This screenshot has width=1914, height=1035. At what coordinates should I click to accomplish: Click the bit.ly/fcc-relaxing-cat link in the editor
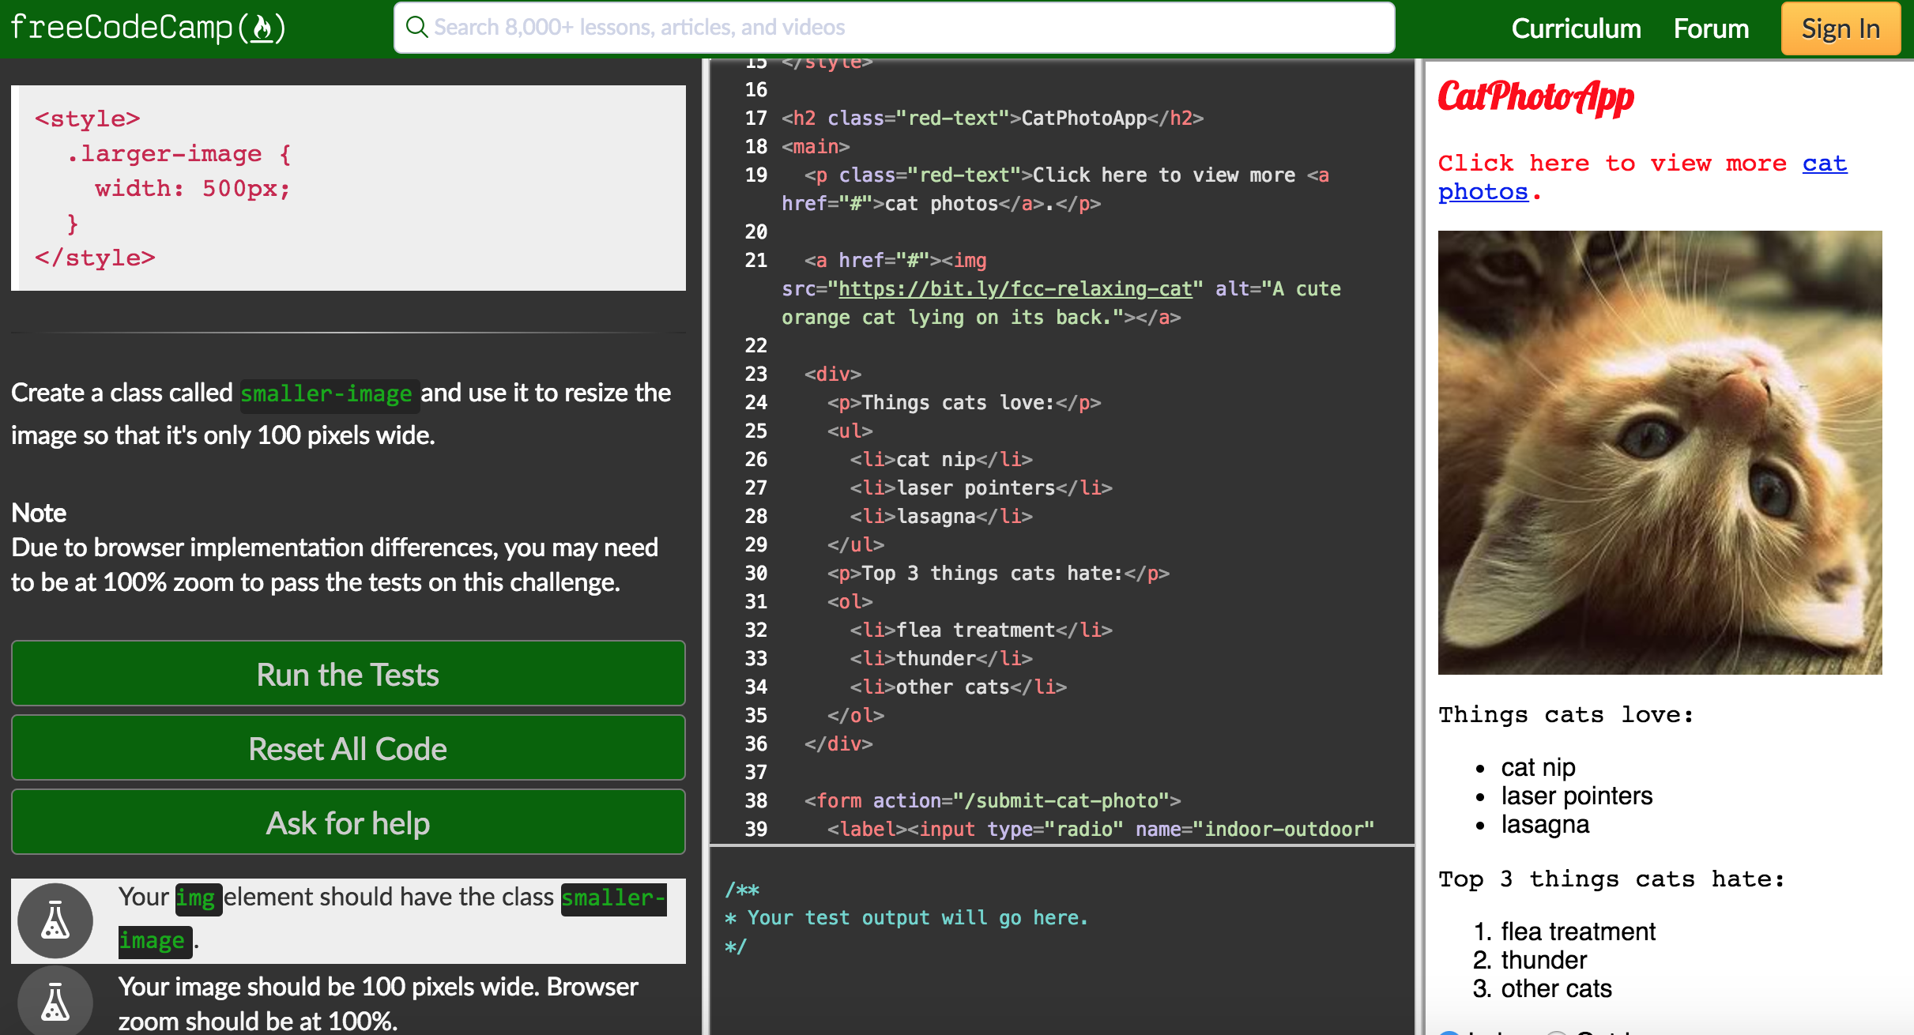(1015, 288)
